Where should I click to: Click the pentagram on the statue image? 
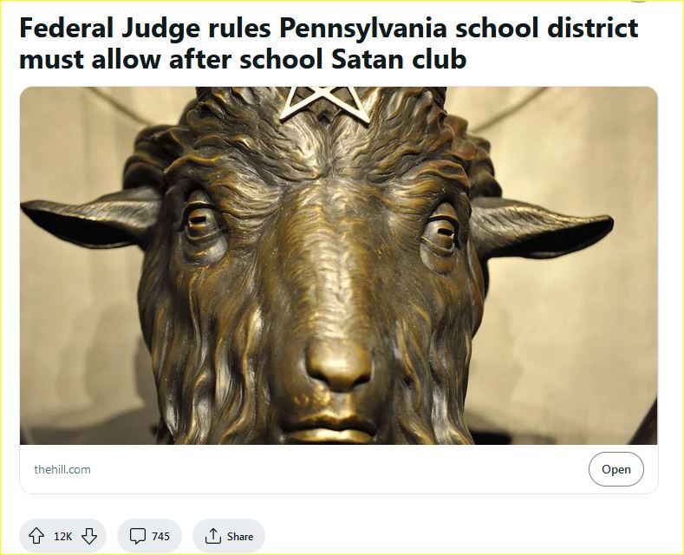click(325, 103)
